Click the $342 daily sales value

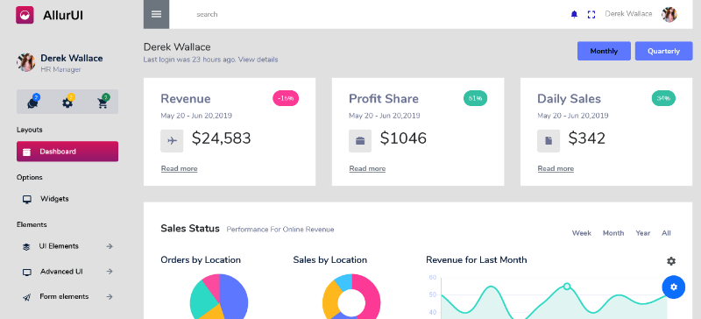click(x=586, y=138)
